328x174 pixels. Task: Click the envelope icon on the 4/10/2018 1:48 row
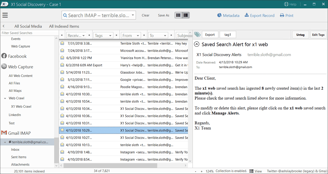[62, 152]
